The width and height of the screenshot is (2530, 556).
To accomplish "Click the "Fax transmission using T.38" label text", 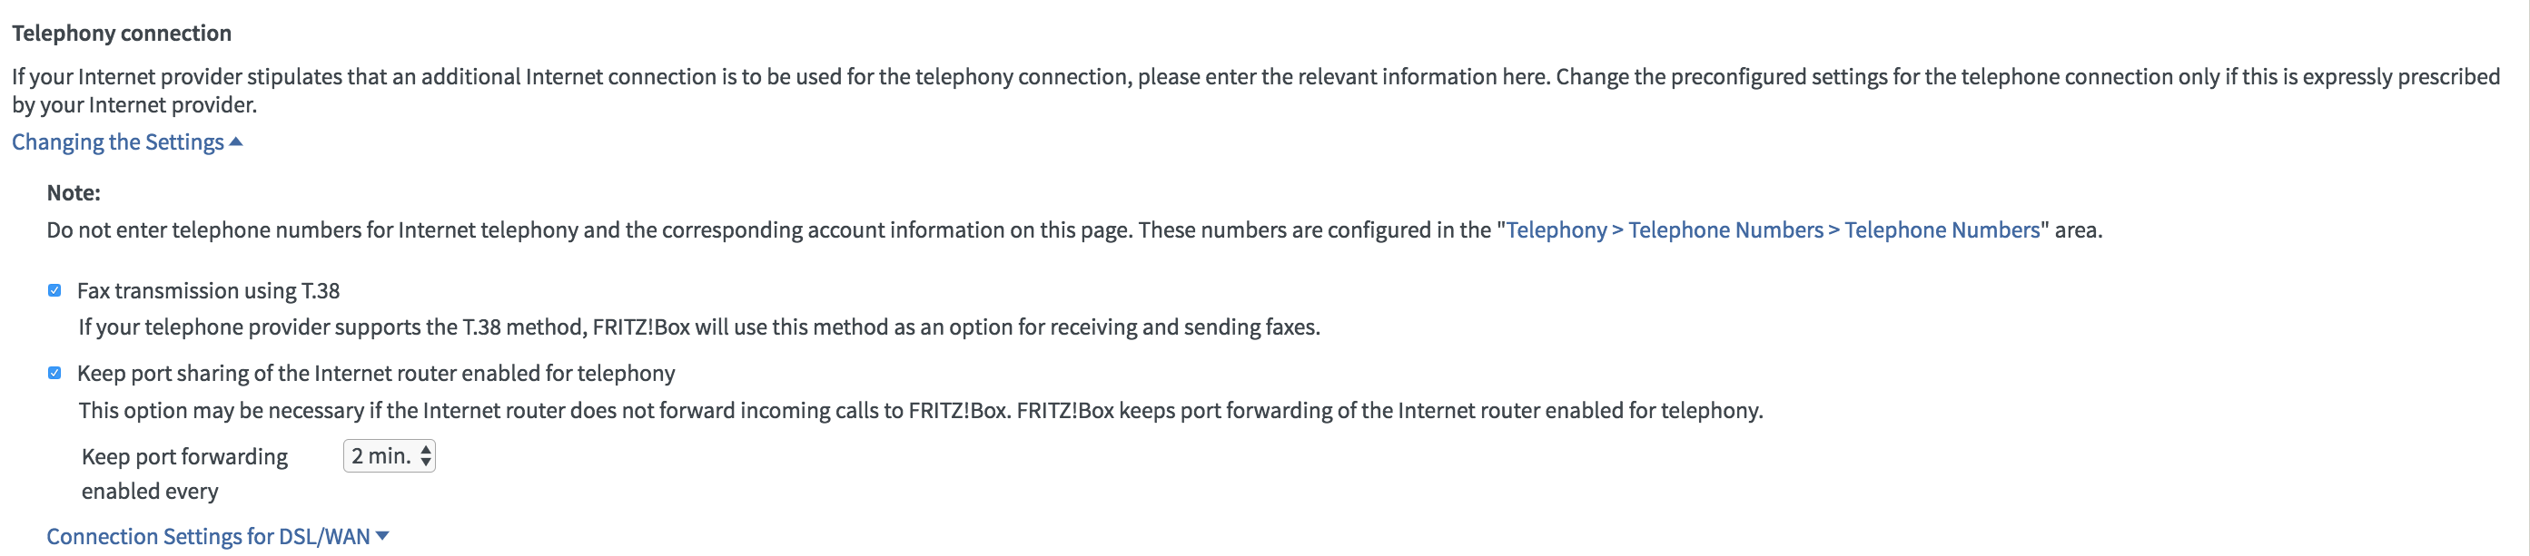I will click(x=208, y=290).
